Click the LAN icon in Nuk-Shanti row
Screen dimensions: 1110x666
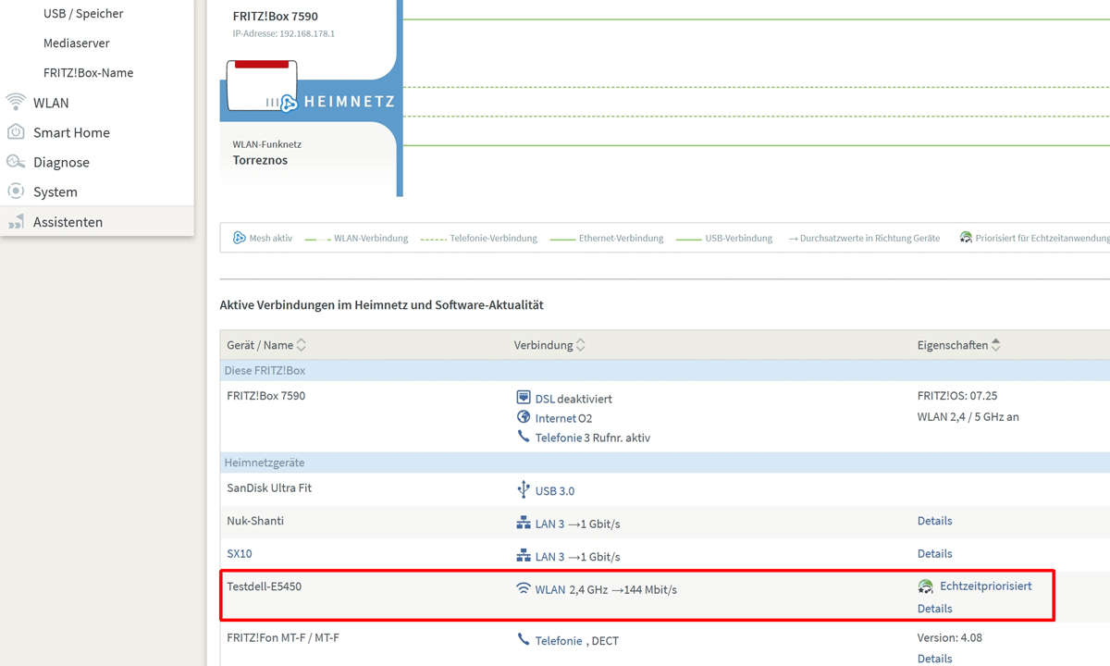524,523
